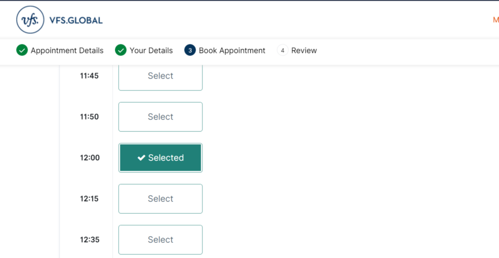
Task: Click the 12:35 time label
Action: tap(90, 239)
